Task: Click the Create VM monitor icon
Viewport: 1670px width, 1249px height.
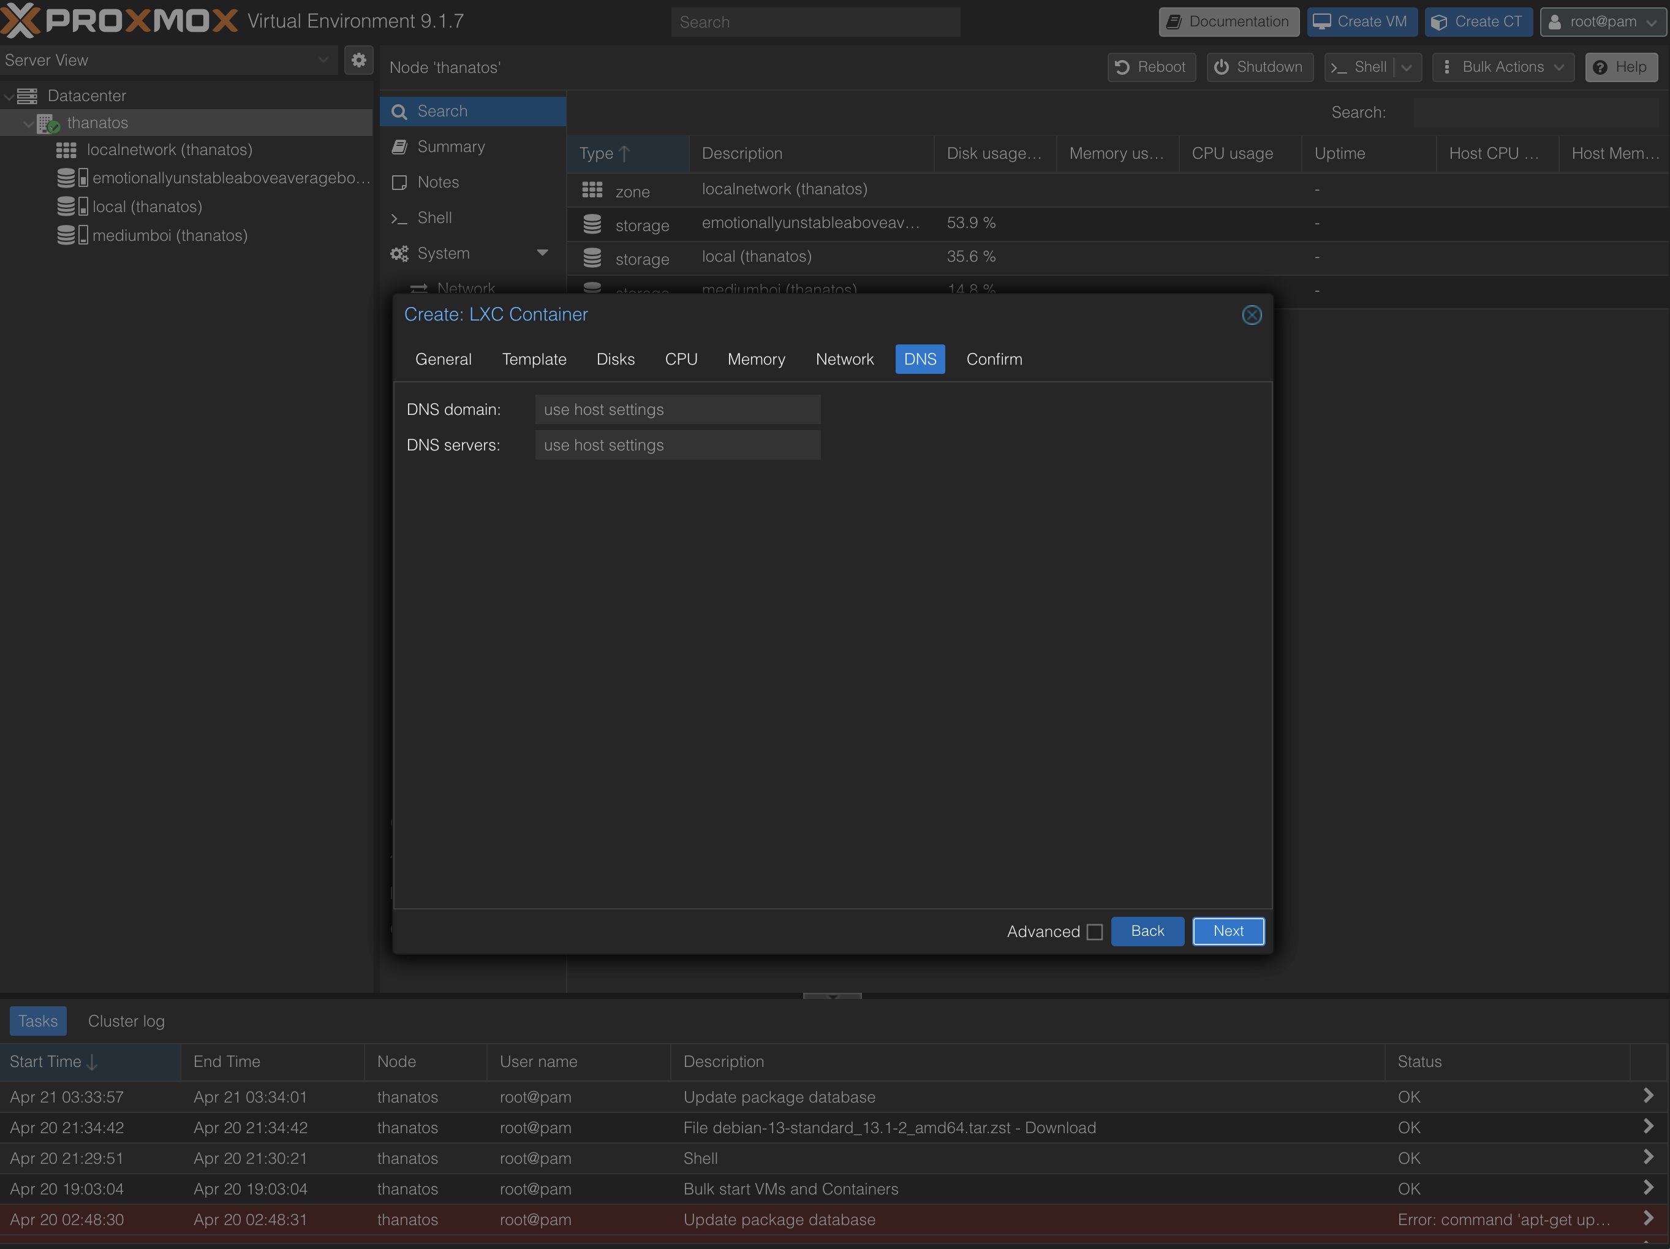Action: (1322, 22)
